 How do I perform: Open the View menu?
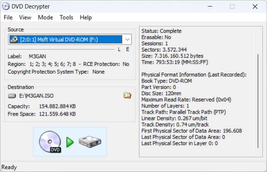pyautogui.click(x=25, y=17)
